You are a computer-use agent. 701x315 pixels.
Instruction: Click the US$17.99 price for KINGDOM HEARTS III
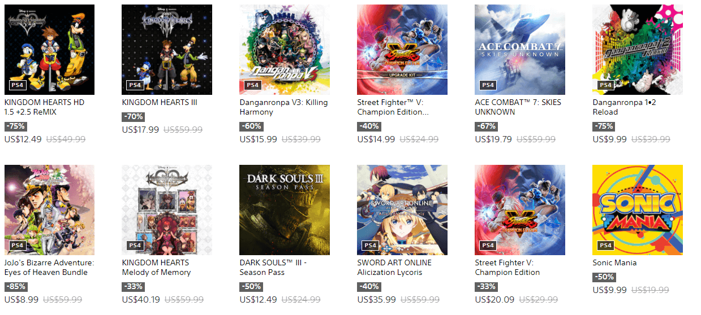140,129
